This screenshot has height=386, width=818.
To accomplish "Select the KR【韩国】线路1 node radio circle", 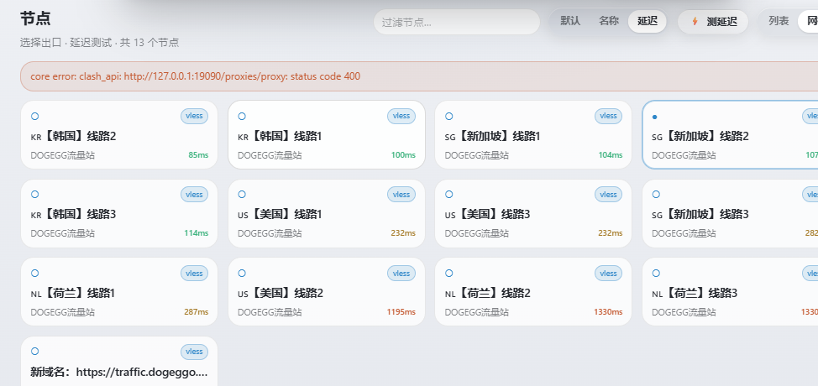I will pos(242,116).
